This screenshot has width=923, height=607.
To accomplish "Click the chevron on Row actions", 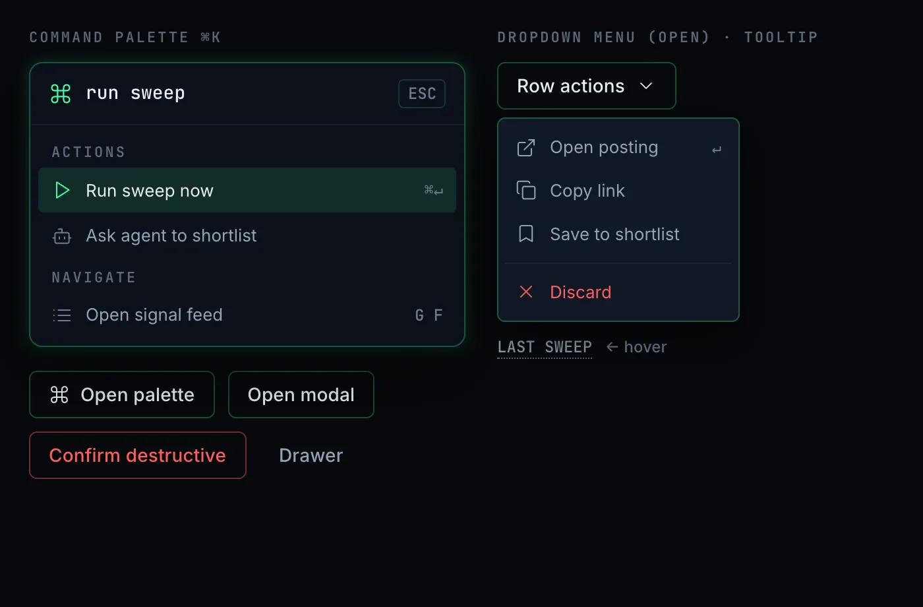I will tap(646, 86).
